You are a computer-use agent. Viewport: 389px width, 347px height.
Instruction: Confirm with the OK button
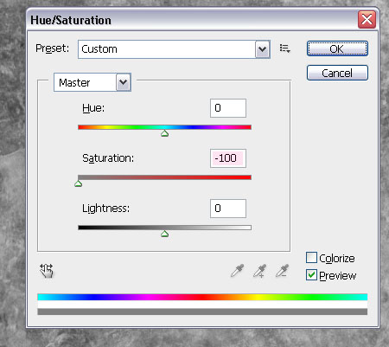click(337, 48)
